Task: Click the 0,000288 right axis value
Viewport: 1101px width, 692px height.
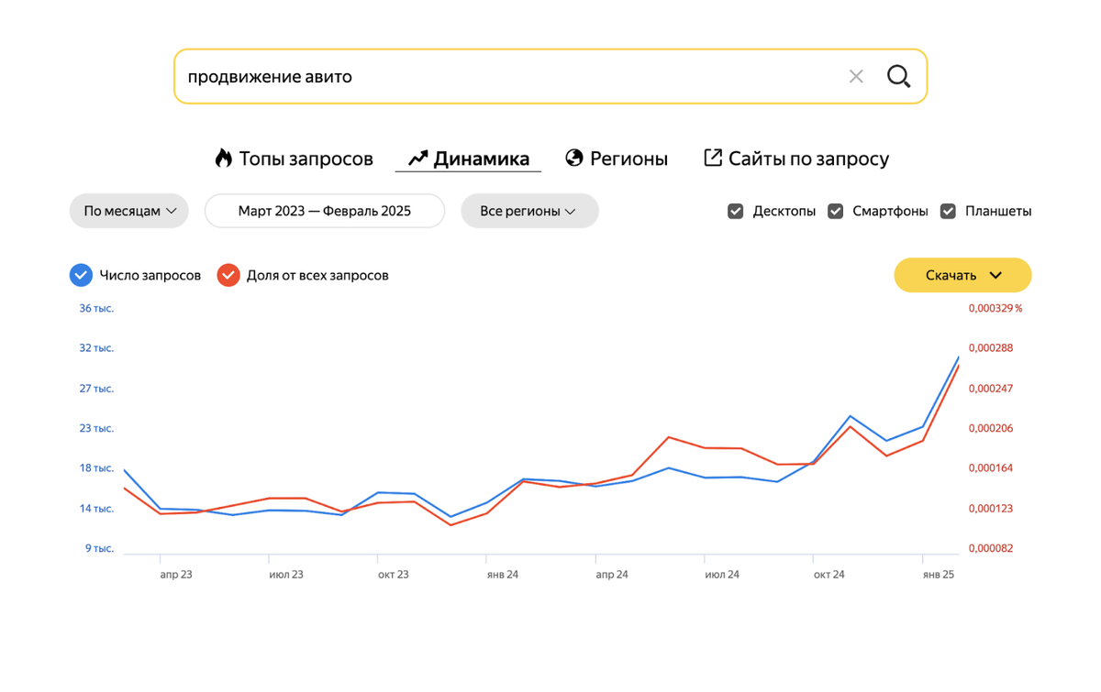Action: tap(991, 348)
